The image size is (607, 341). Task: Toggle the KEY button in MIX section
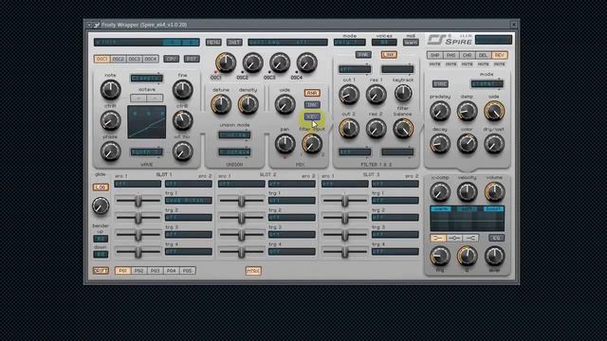tap(312, 116)
